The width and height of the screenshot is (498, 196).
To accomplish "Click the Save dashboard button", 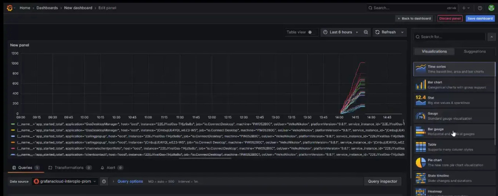I will [x=480, y=18].
